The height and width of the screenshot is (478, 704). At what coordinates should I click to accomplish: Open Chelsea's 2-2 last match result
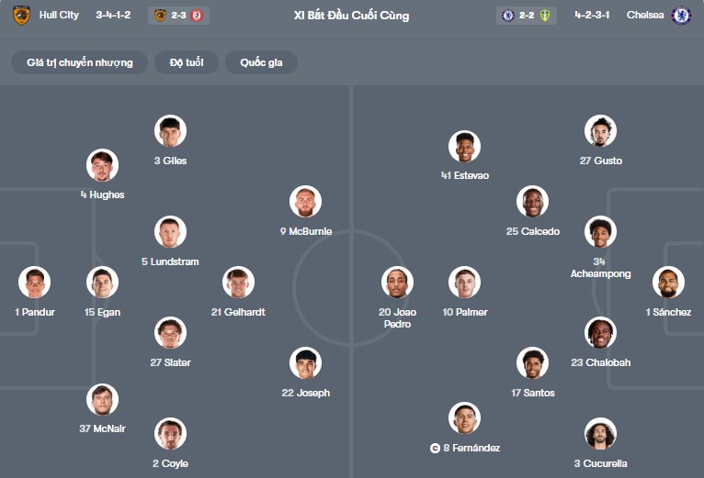coord(528,16)
